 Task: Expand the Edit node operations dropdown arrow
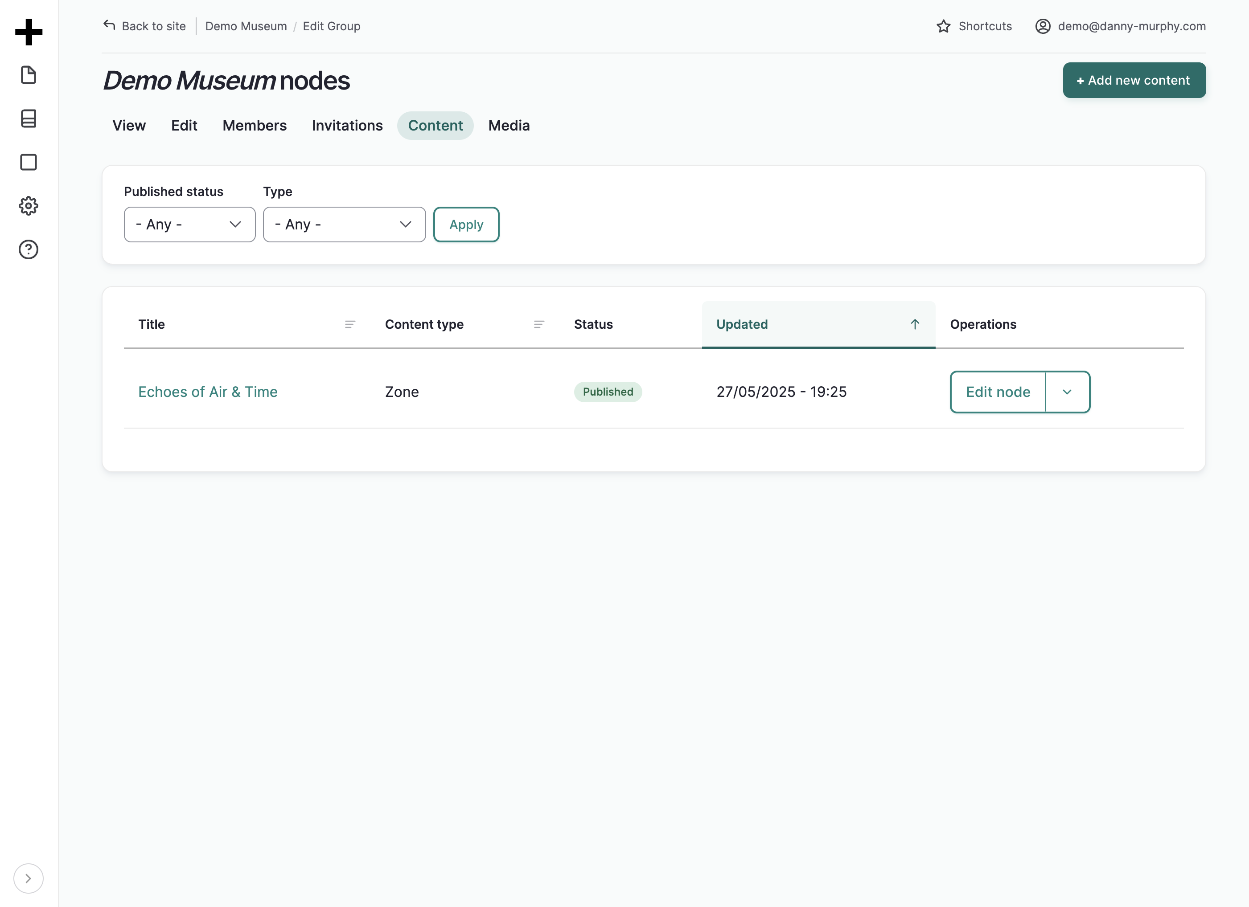pos(1067,392)
